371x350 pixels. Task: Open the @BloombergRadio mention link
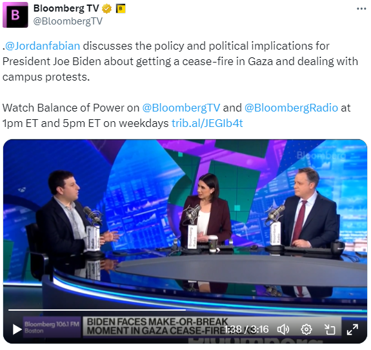[291, 108]
